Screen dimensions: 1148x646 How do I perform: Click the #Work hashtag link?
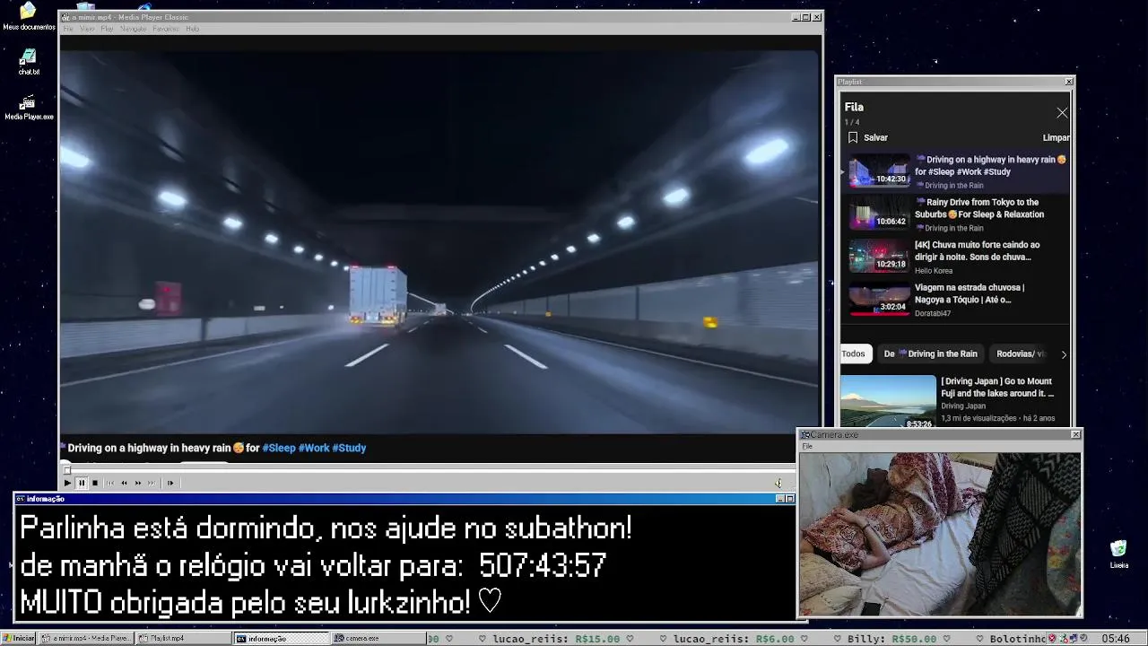coord(314,448)
